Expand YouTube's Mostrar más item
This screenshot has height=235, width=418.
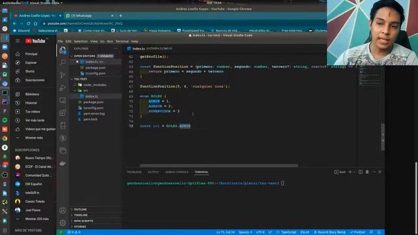coord(33,138)
